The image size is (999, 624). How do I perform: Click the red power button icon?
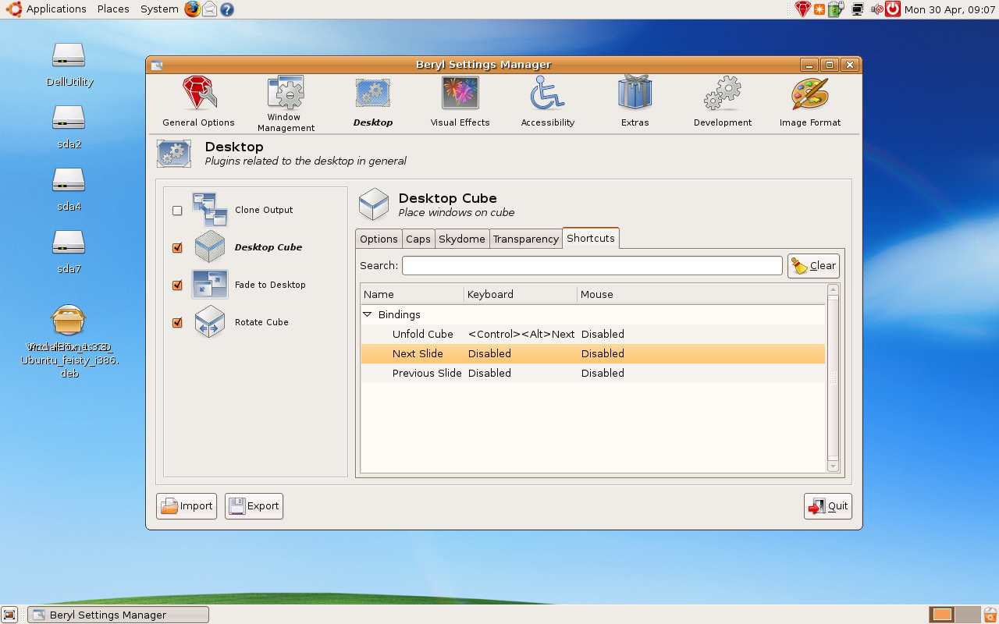pos(893,9)
